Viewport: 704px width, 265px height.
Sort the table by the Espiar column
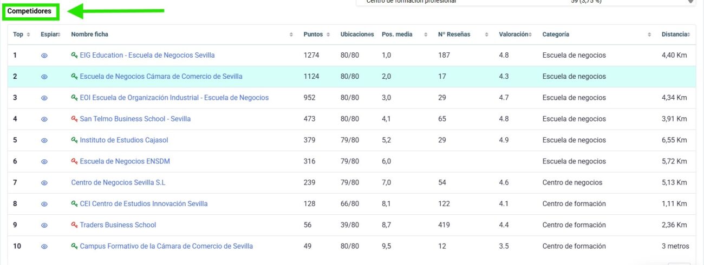pyautogui.click(x=50, y=34)
